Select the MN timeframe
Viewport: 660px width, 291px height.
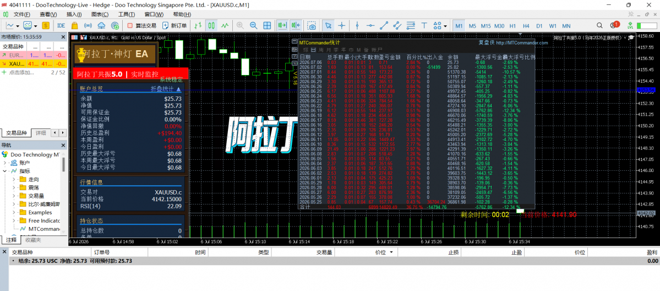pos(566,26)
